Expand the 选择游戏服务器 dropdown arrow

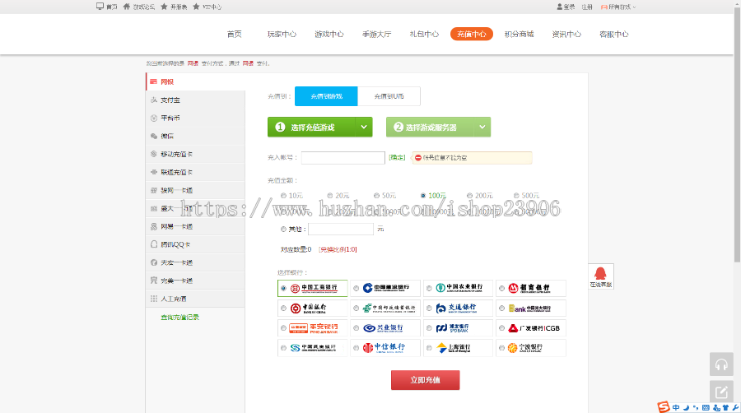(482, 127)
